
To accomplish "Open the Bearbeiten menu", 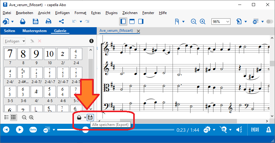I will (x=24, y=13).
